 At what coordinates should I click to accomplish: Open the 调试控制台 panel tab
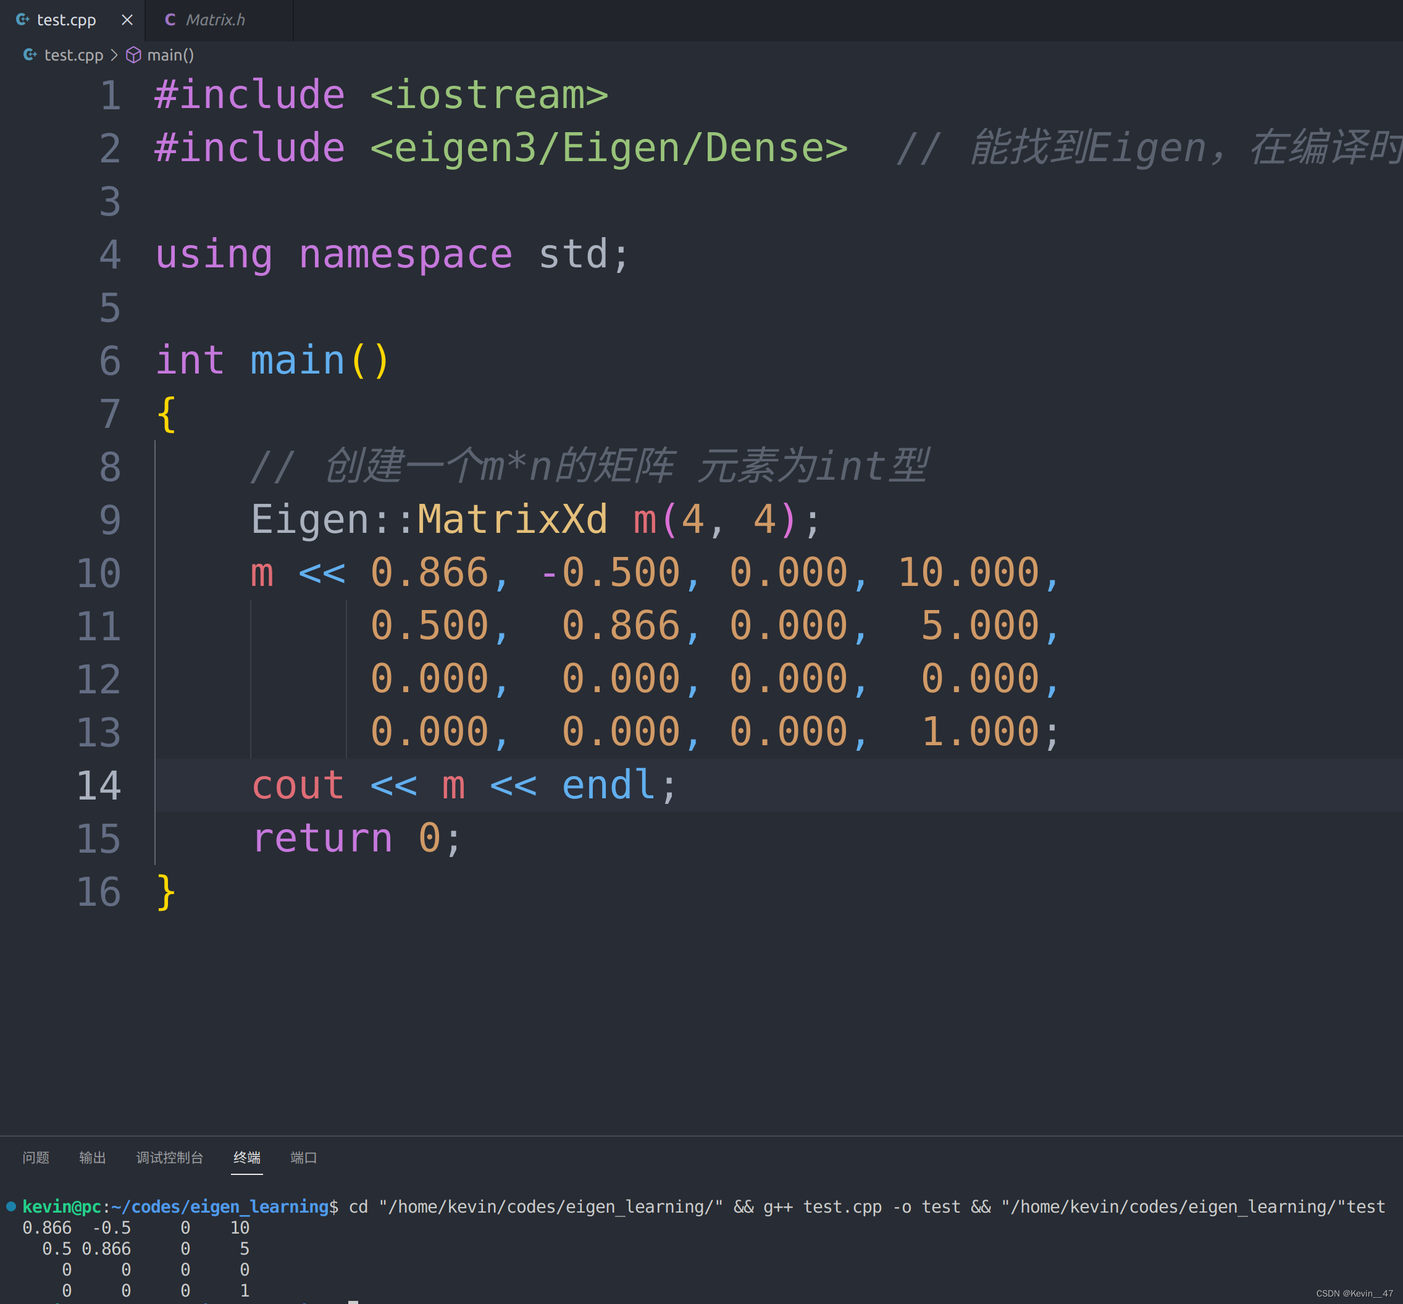pyautogui.click(x=169, y=1158)
